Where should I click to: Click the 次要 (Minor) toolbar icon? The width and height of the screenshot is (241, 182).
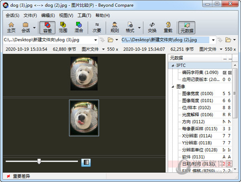(x=97, y=27)
